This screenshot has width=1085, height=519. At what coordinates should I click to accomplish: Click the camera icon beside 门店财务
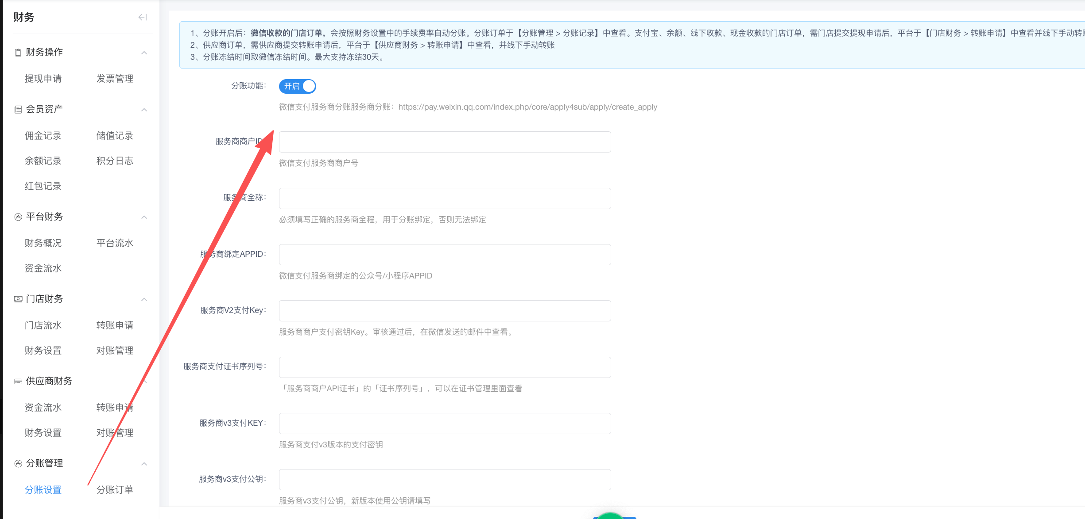tap(18, 299)
